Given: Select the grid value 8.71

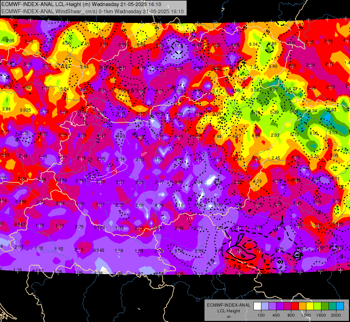Looking at the screenshot, I should [238, 228].
